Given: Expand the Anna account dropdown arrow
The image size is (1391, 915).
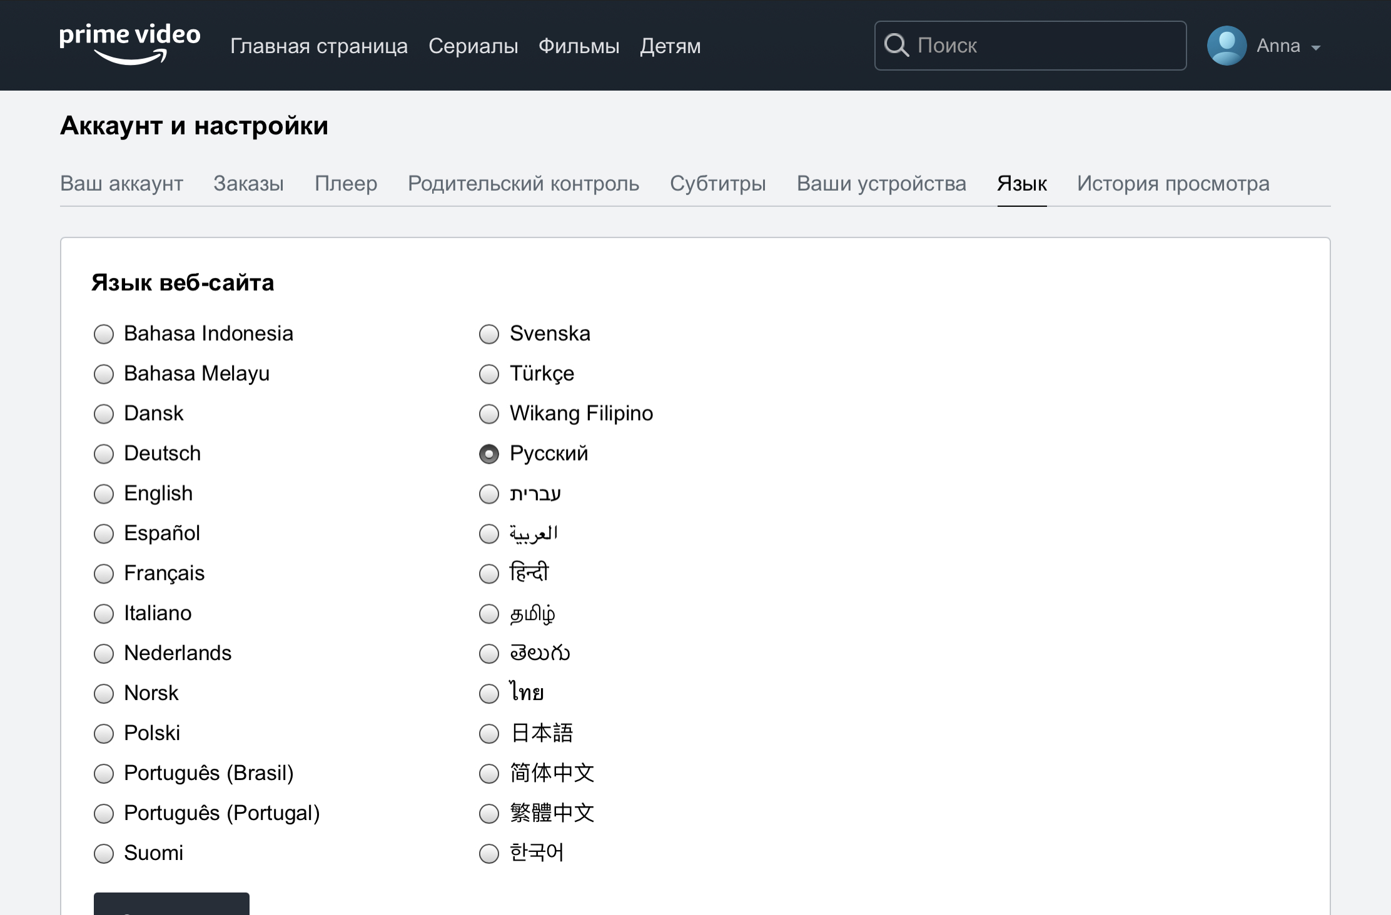Looking at the screenshot, I should coord(1316,47).
